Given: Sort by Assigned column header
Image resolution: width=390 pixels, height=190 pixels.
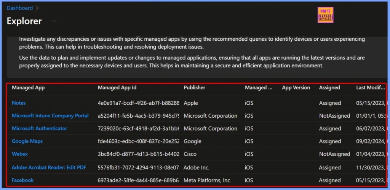Looking at the screenshot, I should click(x=329, y=88).
